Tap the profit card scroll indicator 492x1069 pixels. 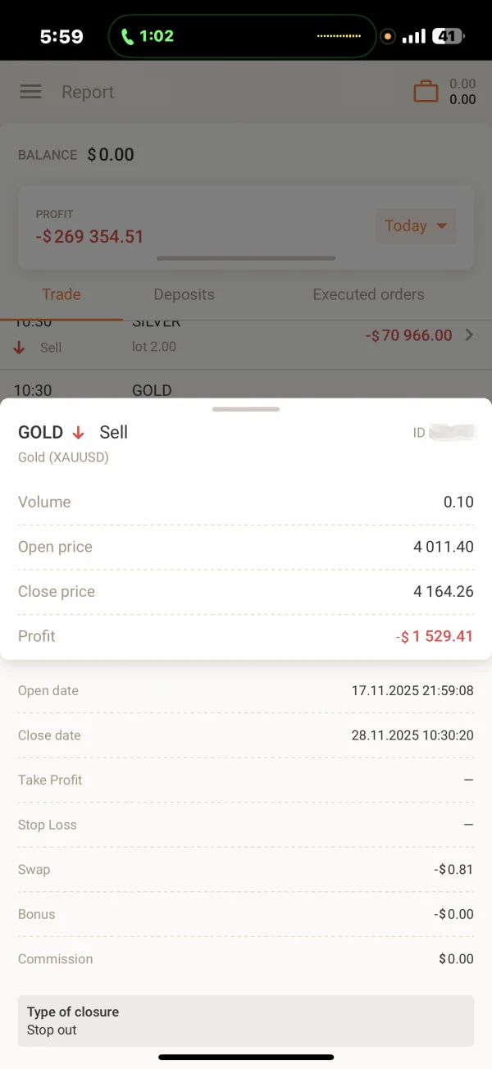(246, 258)
